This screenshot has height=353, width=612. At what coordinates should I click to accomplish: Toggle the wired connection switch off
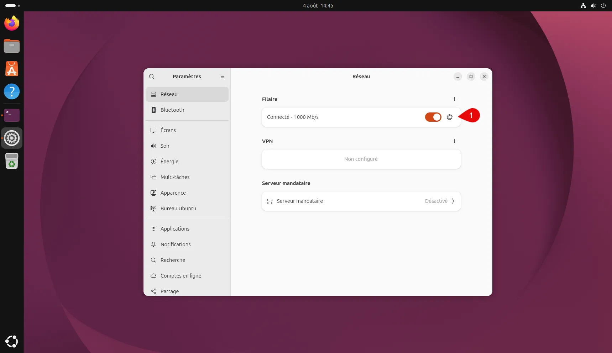[433, 117]
